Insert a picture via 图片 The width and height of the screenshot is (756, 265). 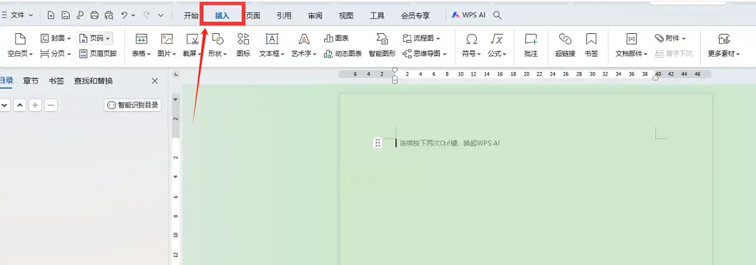[167, 46]
